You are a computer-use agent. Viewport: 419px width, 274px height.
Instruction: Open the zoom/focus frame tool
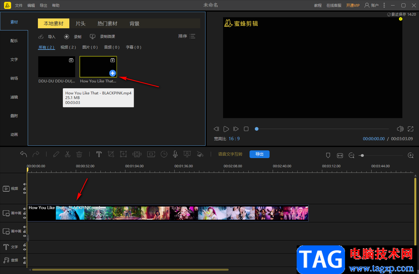[x=124, y=154]
